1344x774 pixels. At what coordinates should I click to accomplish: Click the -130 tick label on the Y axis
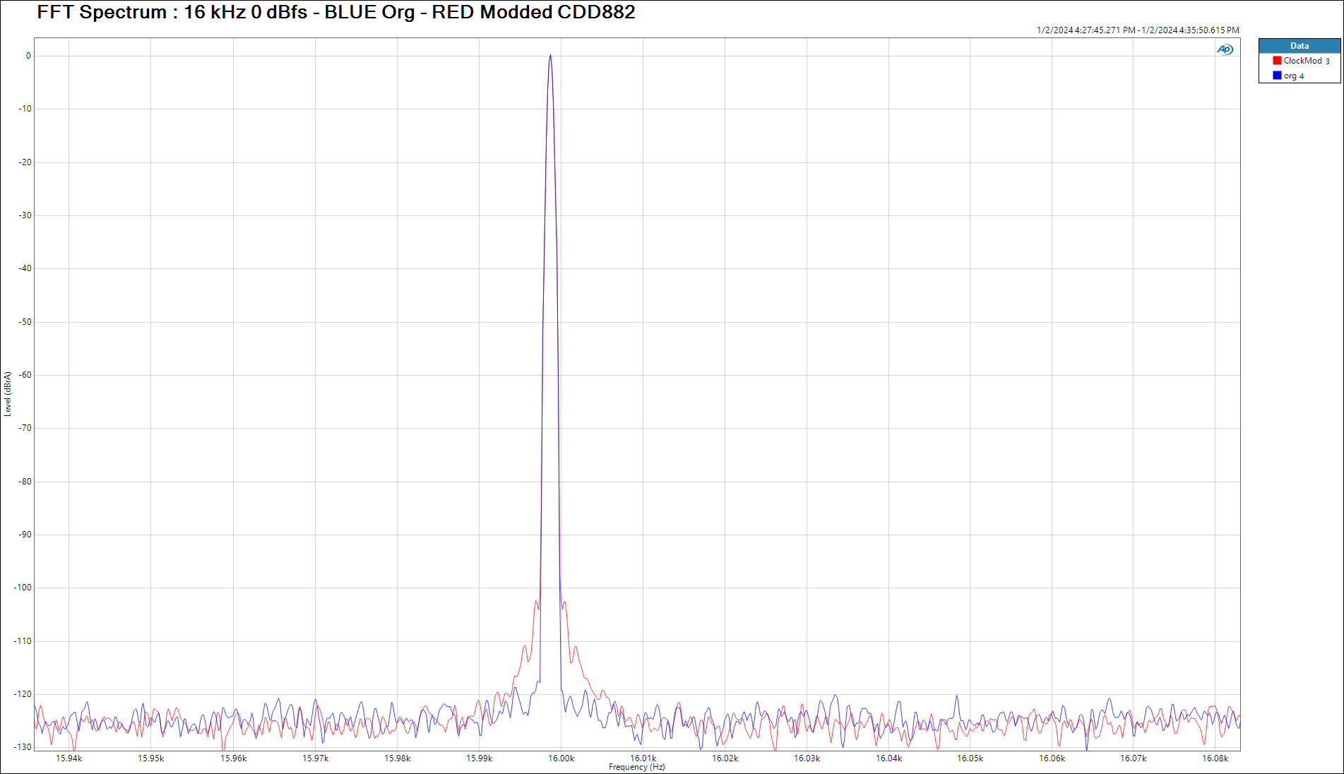23,747
